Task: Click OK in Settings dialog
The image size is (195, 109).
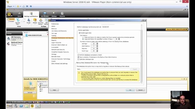Action: (130, 90)
